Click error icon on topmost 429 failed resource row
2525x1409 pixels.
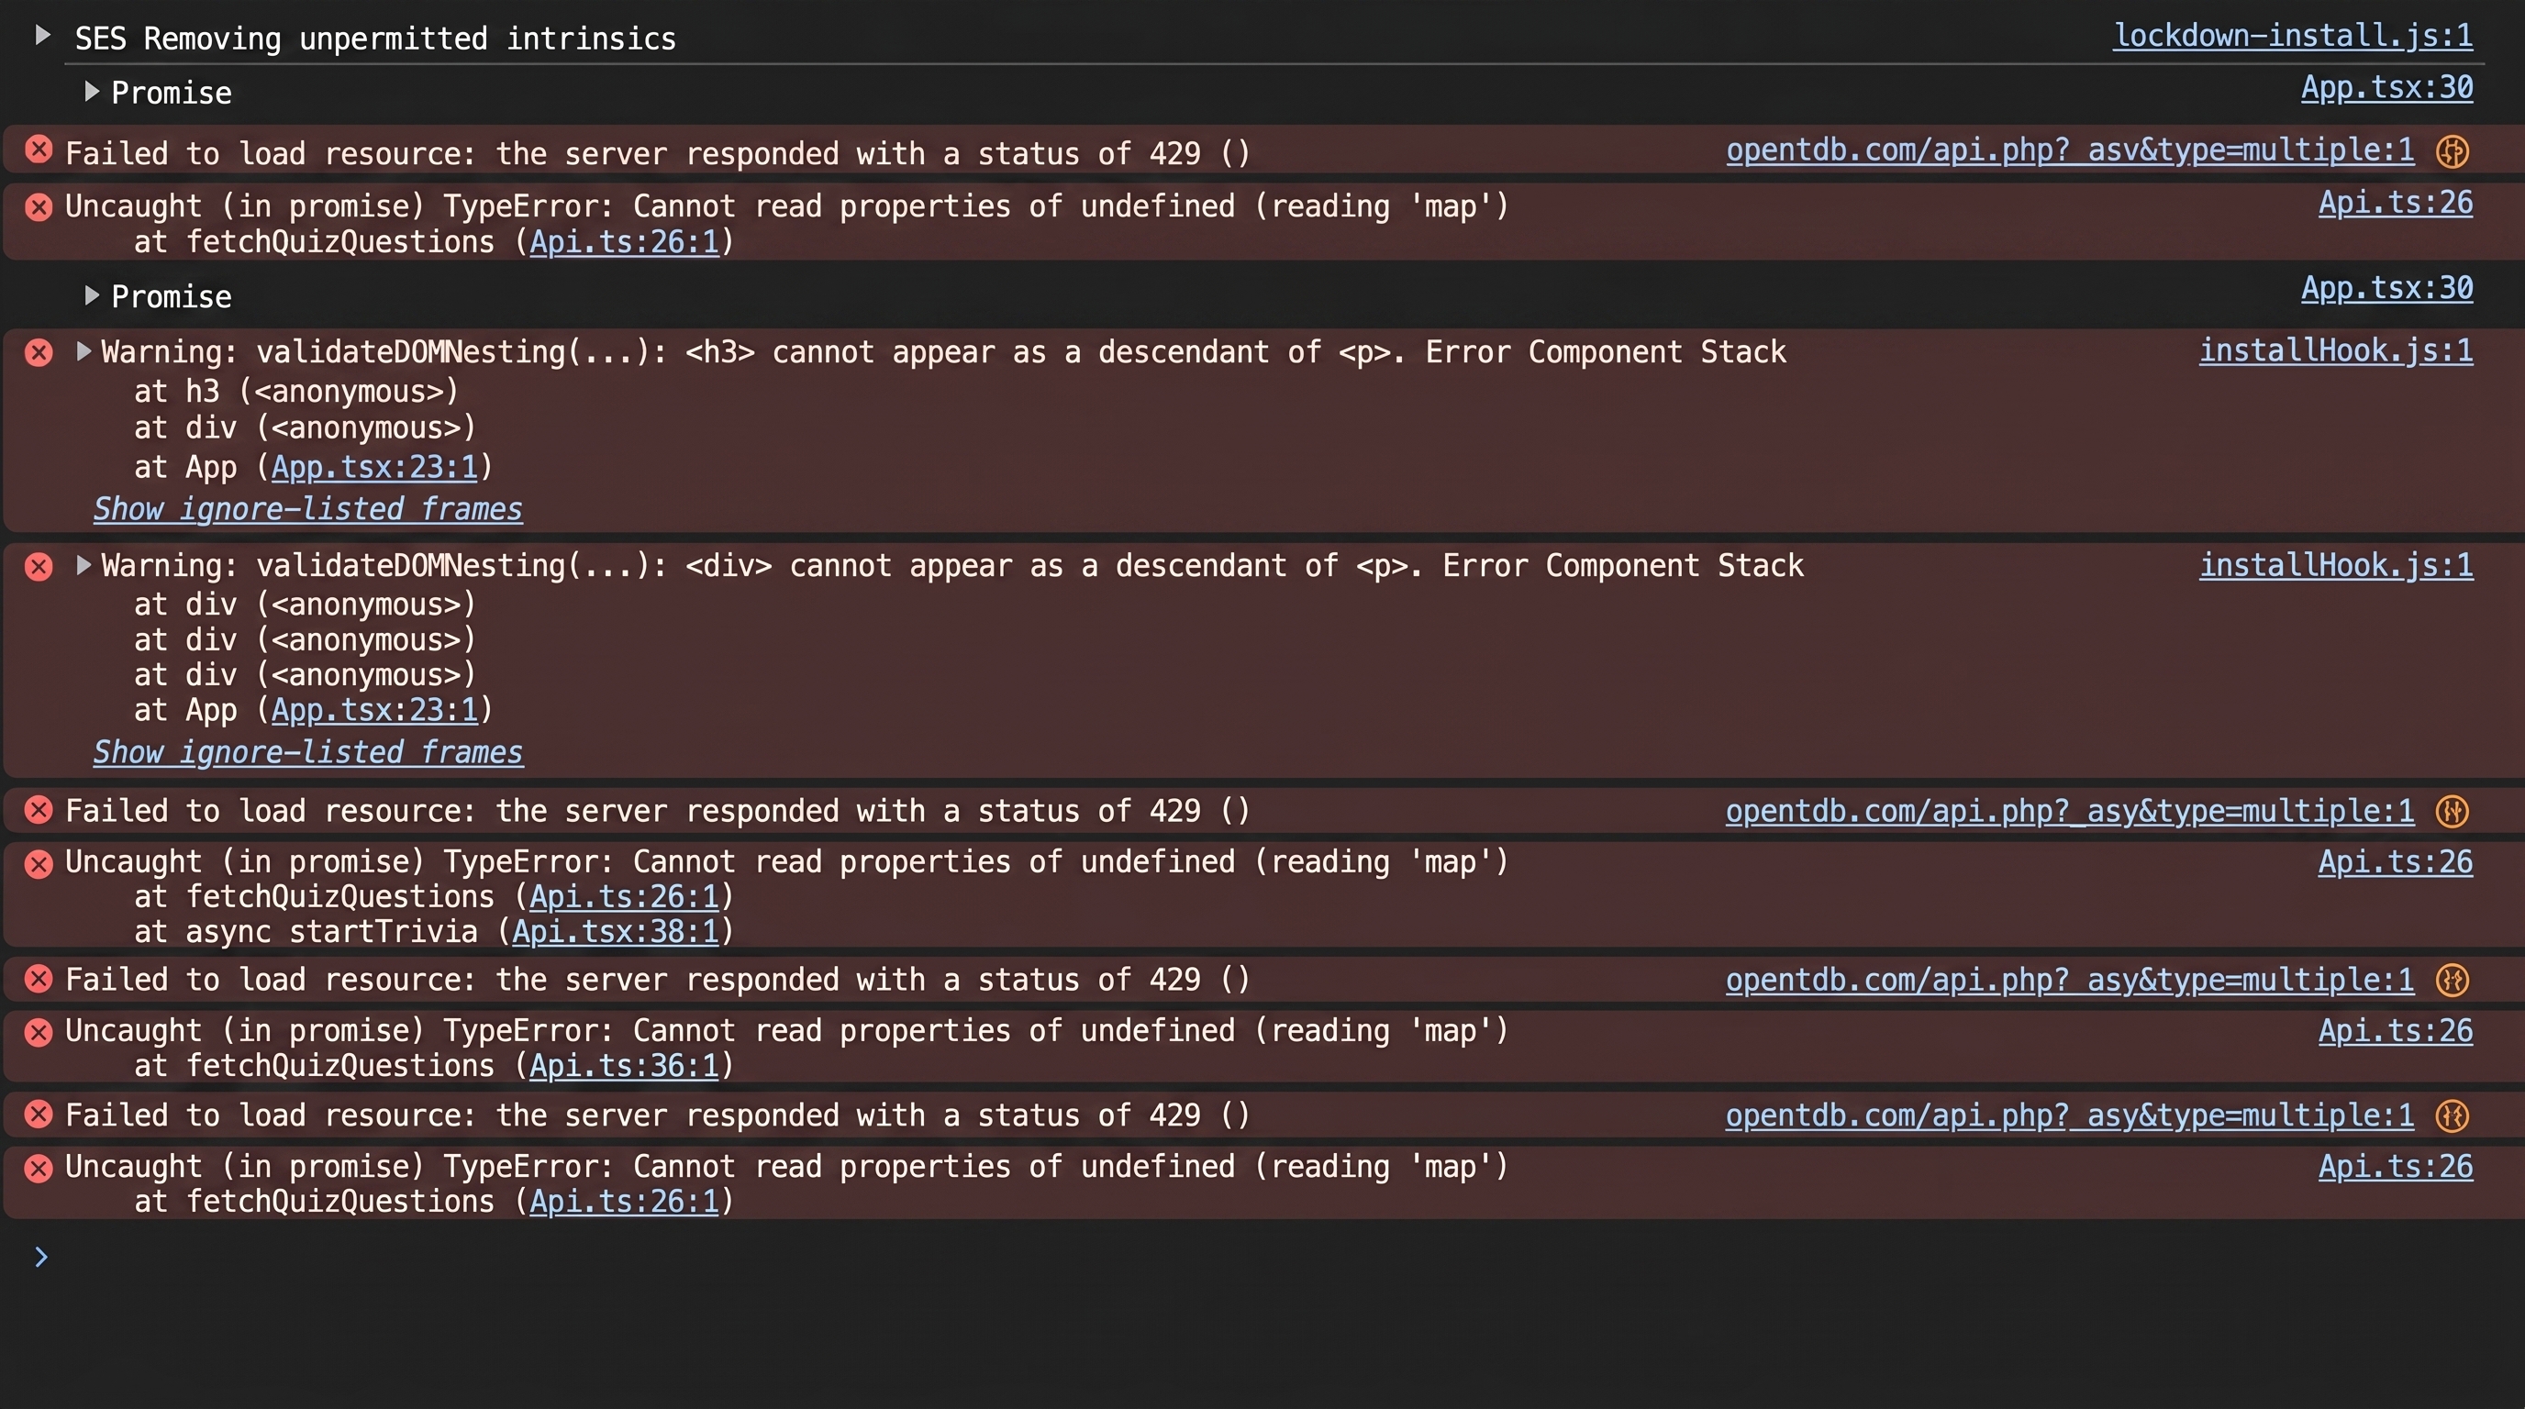click(x=39, y=150)
